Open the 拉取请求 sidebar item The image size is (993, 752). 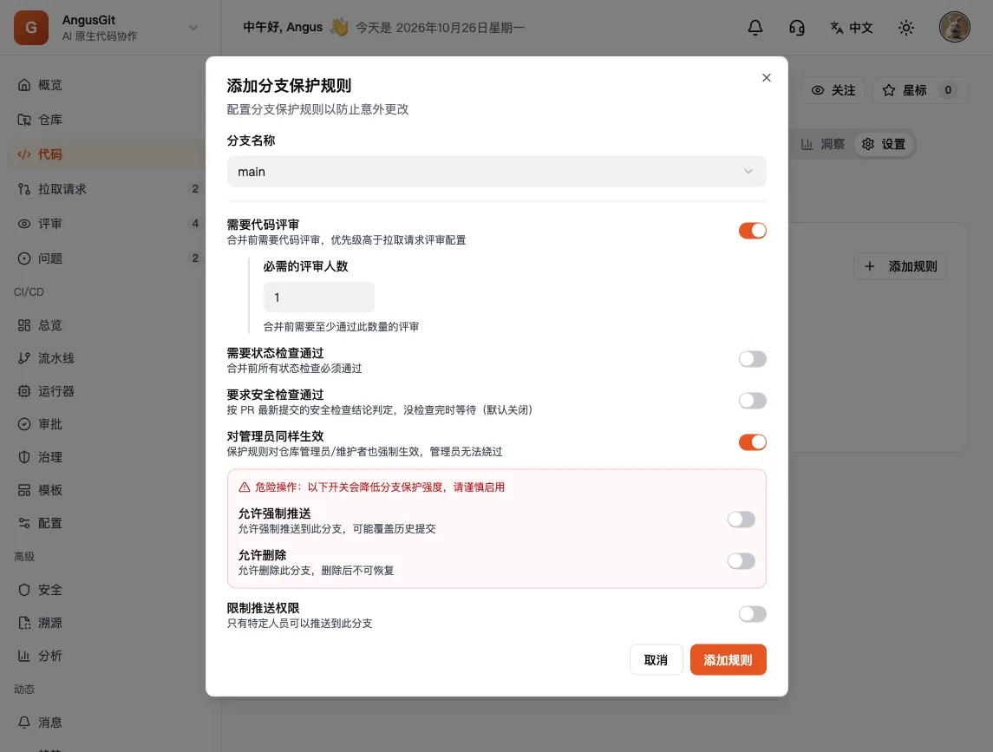pyautogui.click(x=107, y=189)
